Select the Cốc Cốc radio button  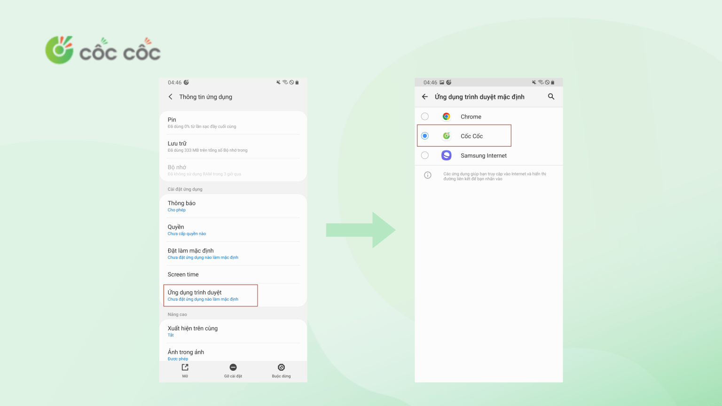click(x=425, y=136)
